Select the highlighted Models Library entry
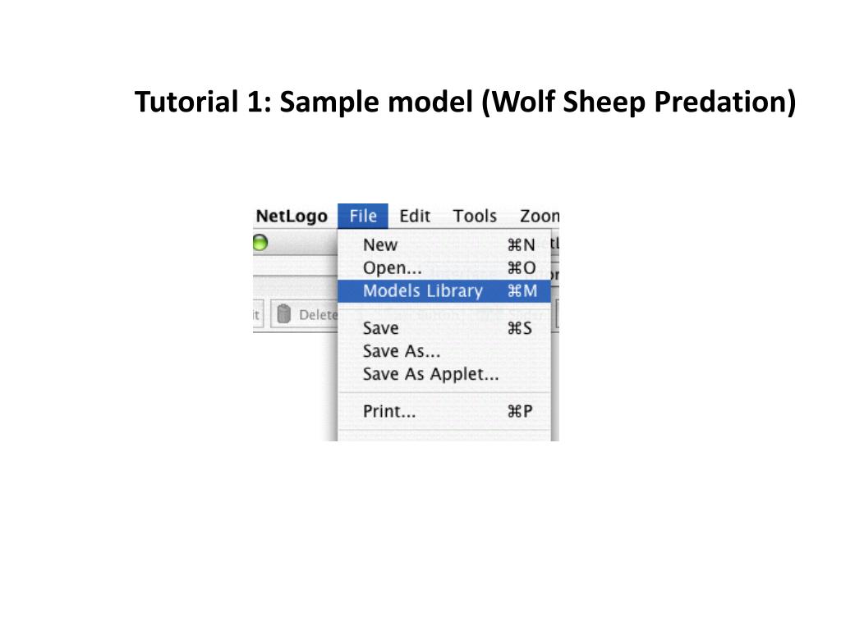 coord(444,291)
